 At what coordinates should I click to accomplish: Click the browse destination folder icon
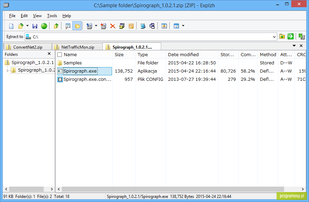[282, 37]
